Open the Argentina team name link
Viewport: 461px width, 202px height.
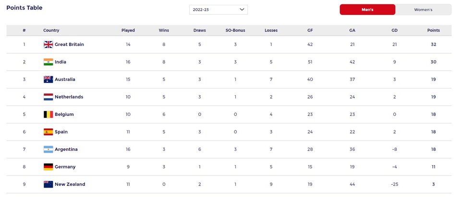(66, 149)
